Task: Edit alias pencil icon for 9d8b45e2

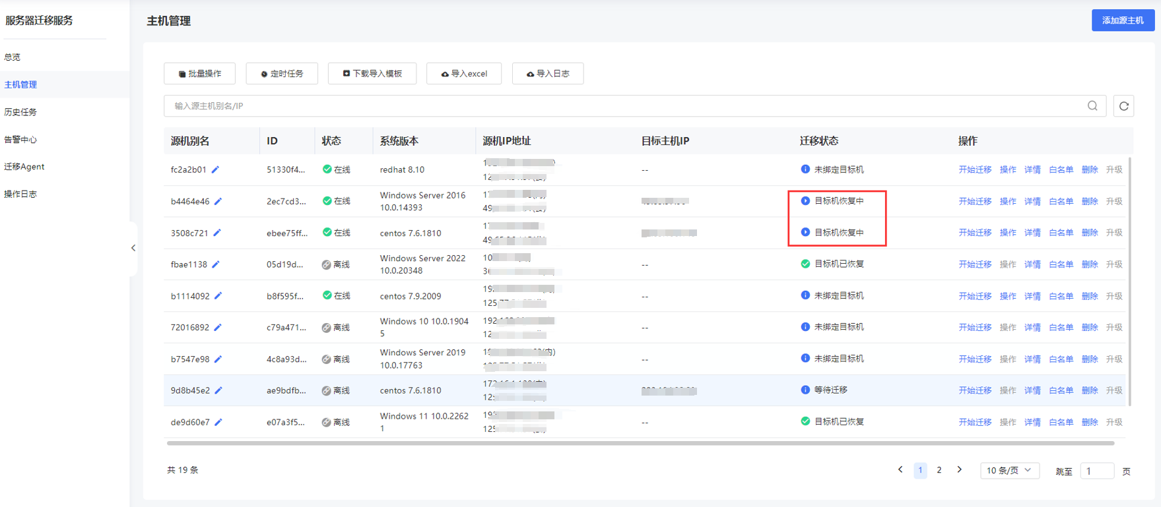Action: coord(218,390)
